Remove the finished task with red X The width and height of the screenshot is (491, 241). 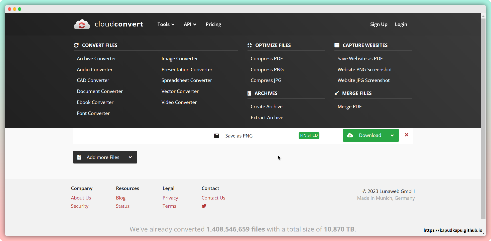click(406, 135)
